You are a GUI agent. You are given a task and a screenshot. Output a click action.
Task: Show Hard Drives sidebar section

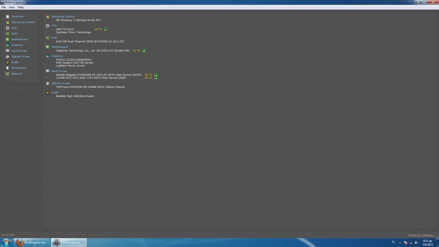(19, 51)
